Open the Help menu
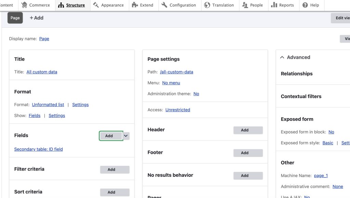This screenshot has width=350, height=198. (312, 5)
